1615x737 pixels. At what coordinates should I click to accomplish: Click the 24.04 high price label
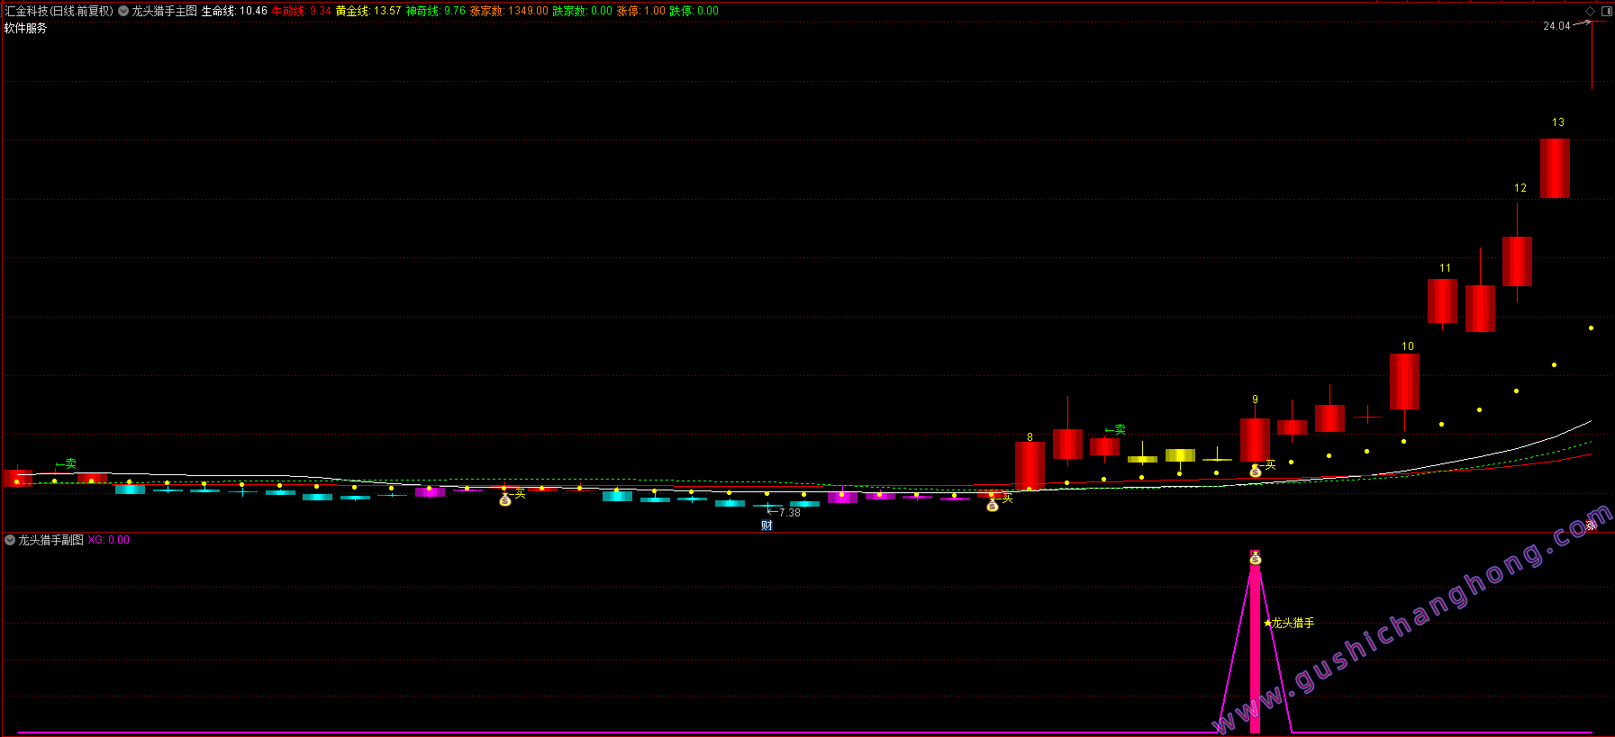pyautogui.click(x=1556, y=26)
